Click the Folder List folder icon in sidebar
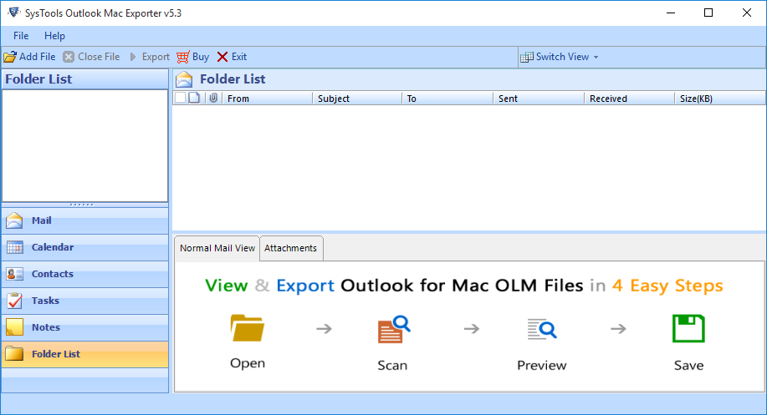The height and width of the screenshot is (415, 767). (15, 353)
